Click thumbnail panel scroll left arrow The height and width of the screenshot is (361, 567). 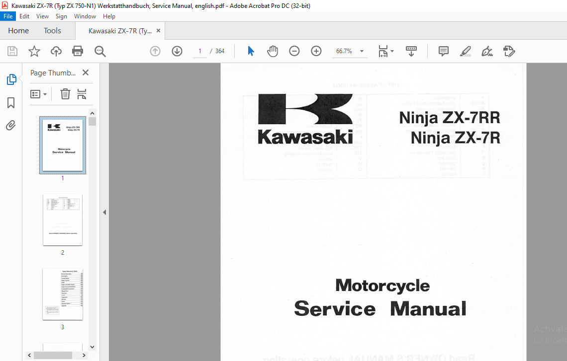coord(30,355)
